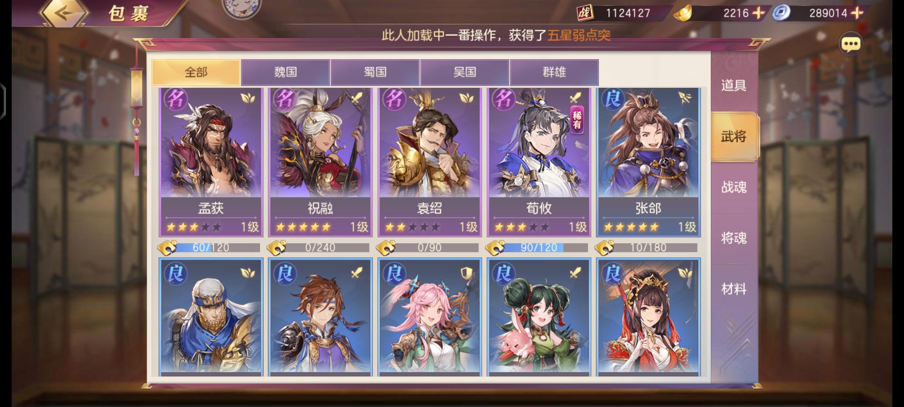This screenshot has height=407, width=904.
Task: Select the 魏国 filter tab
Action: (x=286, y=72)
